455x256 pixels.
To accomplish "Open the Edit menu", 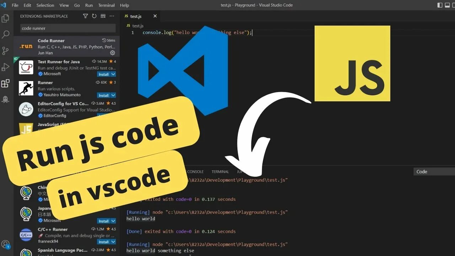I will click(x=27, y=5).
